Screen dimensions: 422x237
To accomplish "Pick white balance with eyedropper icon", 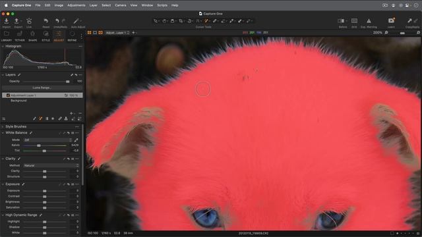I will pos(76,140).
